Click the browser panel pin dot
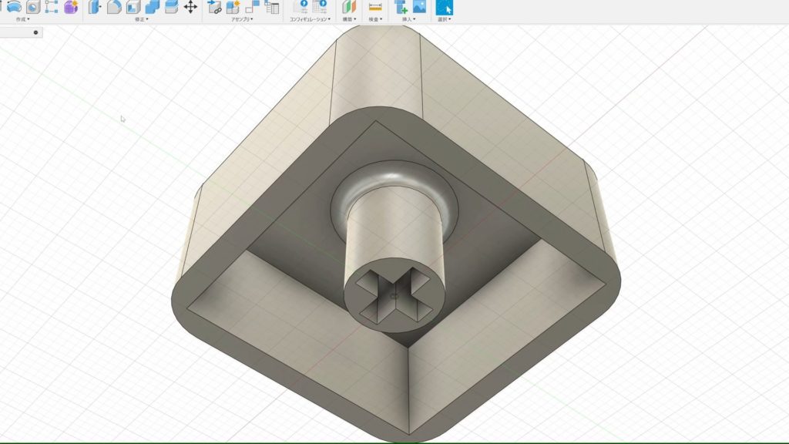The image size is (789, 444). tap(35, 32)
